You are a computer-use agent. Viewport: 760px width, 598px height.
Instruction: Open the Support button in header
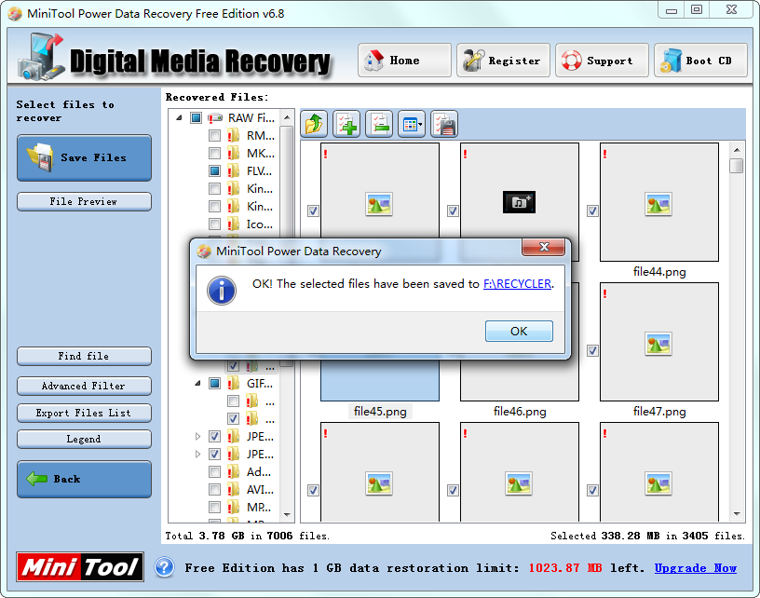click(602, 61)
